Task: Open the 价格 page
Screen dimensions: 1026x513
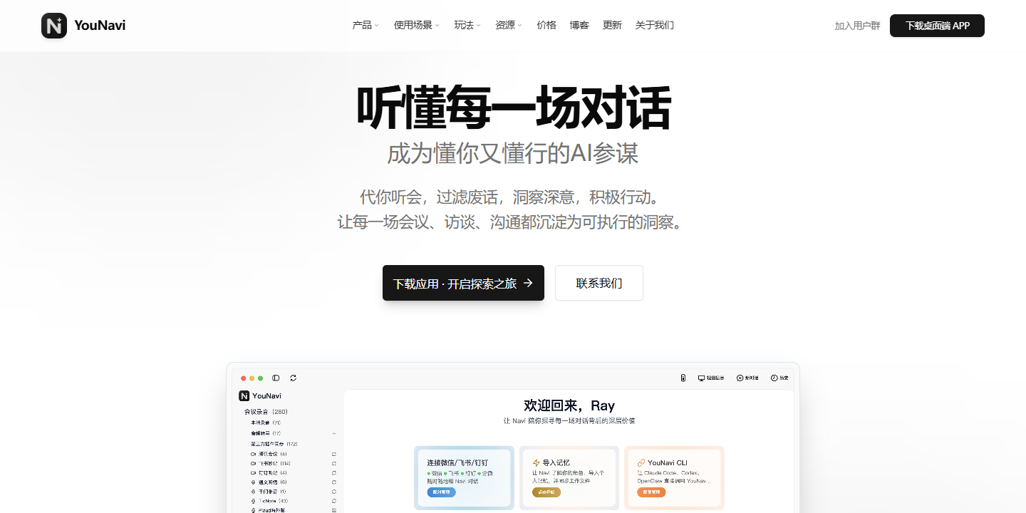Action: pyautogui.click(x=546, y=25)
